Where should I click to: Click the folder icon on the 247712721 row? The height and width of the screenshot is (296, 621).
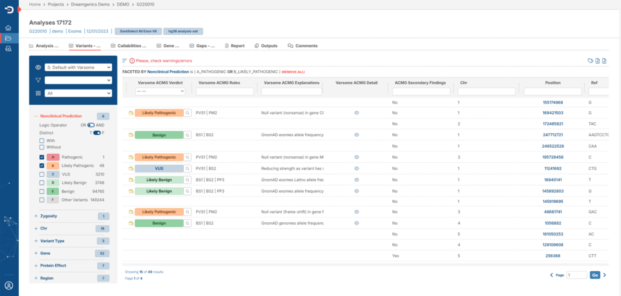[131, 135]
